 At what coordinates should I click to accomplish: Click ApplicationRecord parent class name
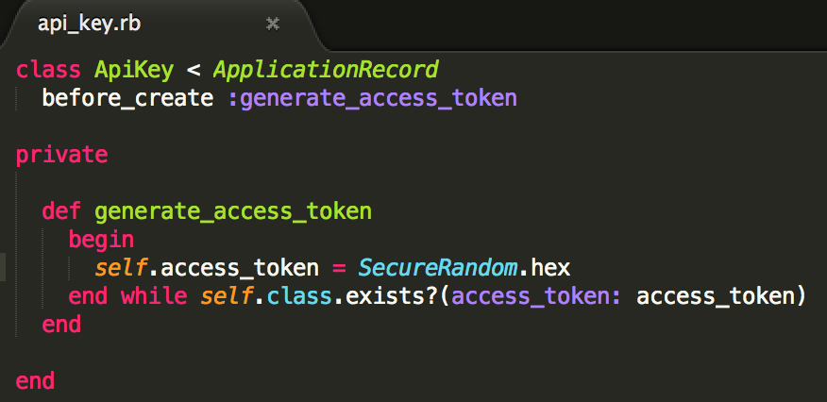pos(326,71)
